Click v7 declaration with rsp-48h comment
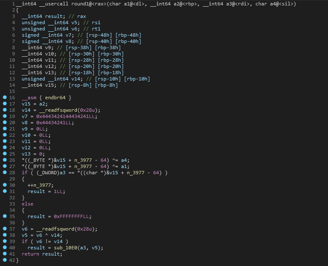This screenshot has height=266, width=328. (81, 35)
